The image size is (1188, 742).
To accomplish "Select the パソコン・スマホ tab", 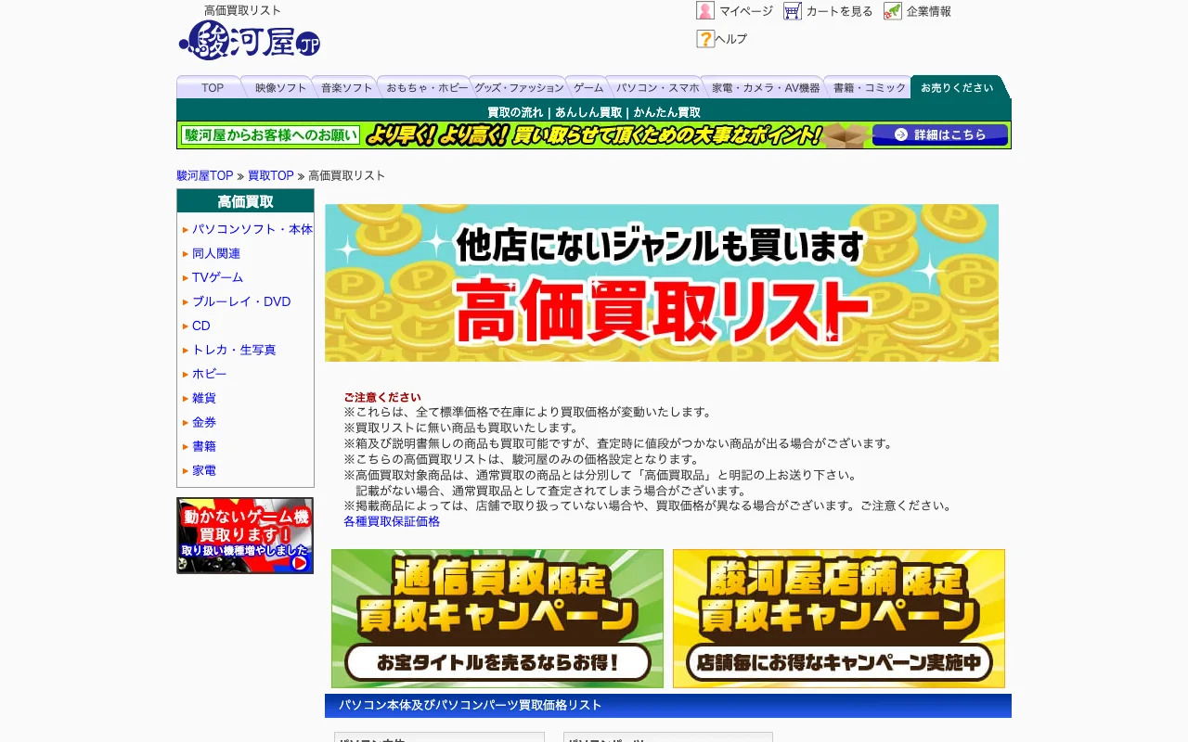I will click(657, 87).
